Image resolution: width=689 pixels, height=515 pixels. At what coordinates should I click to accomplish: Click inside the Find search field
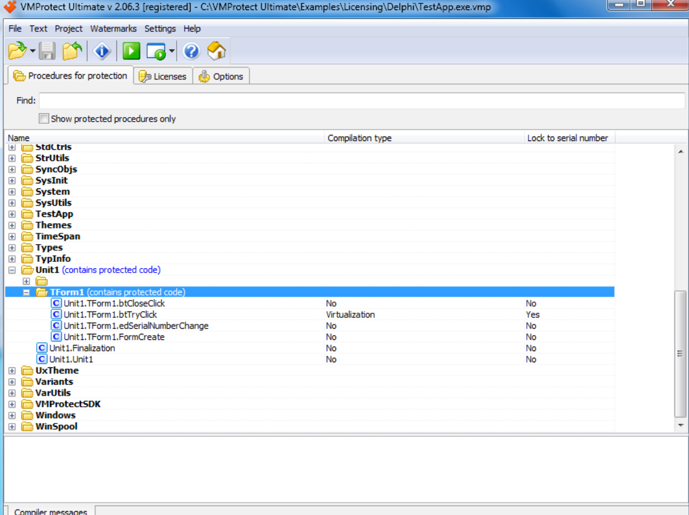pyautogui.click(x=362, y=101)
